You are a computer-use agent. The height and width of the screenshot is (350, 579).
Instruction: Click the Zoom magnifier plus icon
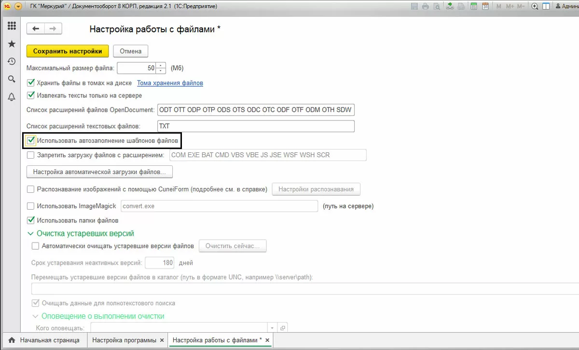535,6
